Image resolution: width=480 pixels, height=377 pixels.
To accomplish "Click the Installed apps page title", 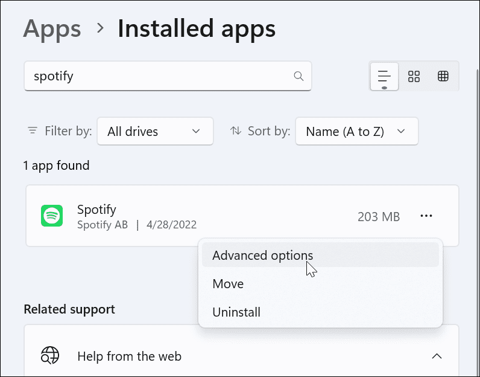I will tap(197, 28).
